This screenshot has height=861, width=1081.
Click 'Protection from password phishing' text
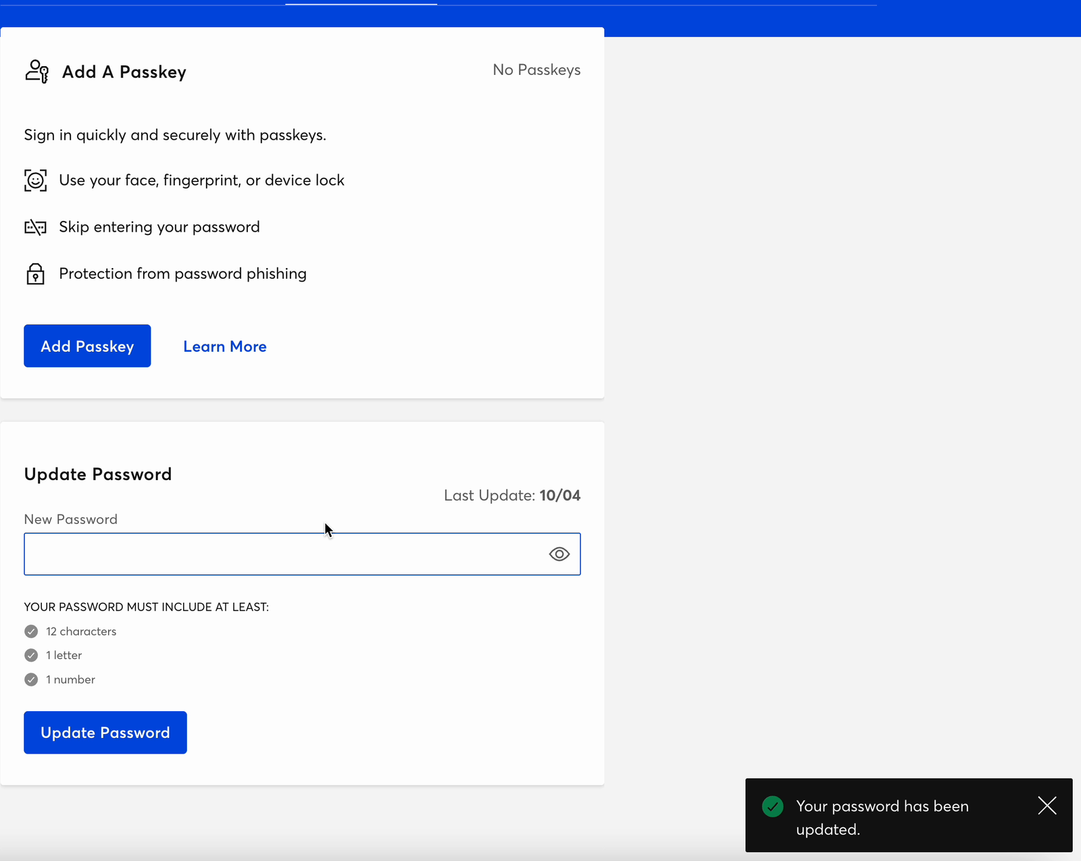pos(182,273)
